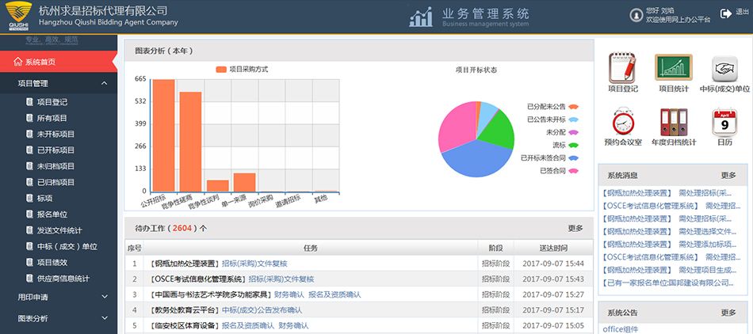This screenshot has height=334, width=753.
Task: Click the 中标(成交)单位 handshake icon
Action: point(724,69)
